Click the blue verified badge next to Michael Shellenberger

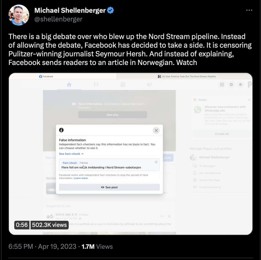pos(110,10)
